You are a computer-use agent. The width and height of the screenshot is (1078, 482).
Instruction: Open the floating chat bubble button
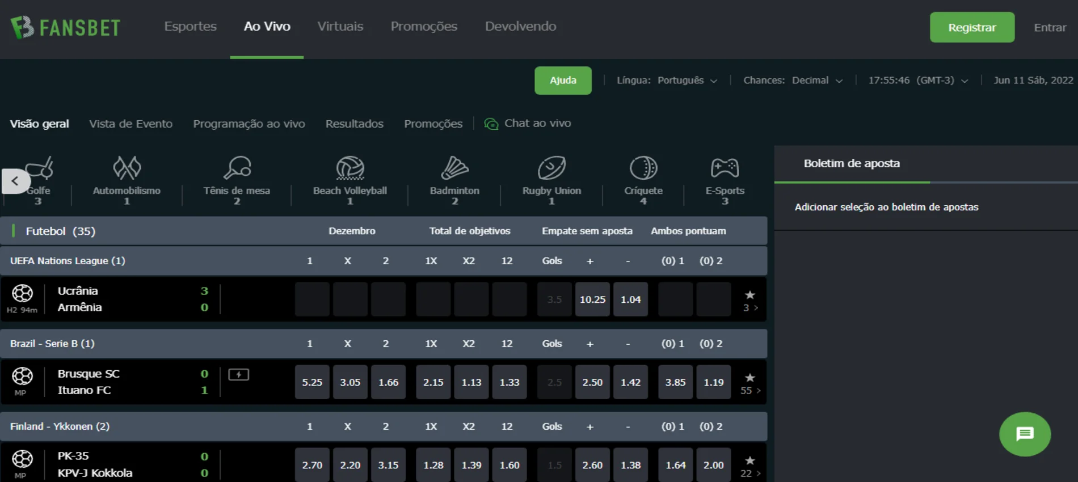click(x=1025, y=434)
